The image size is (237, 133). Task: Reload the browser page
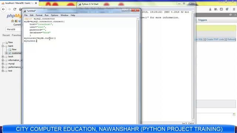(x=15, y=9)
